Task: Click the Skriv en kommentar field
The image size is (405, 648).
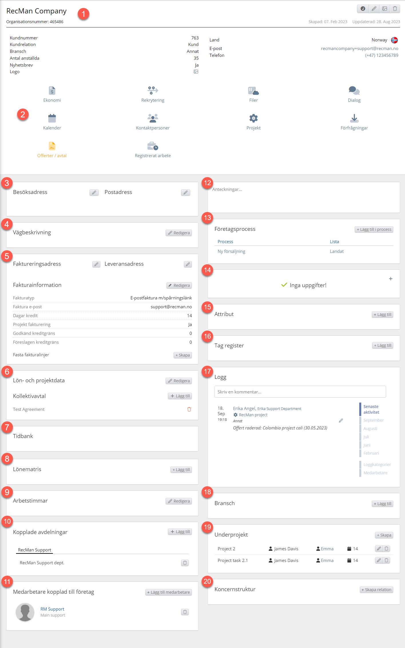Action: [x=300, y=392]
